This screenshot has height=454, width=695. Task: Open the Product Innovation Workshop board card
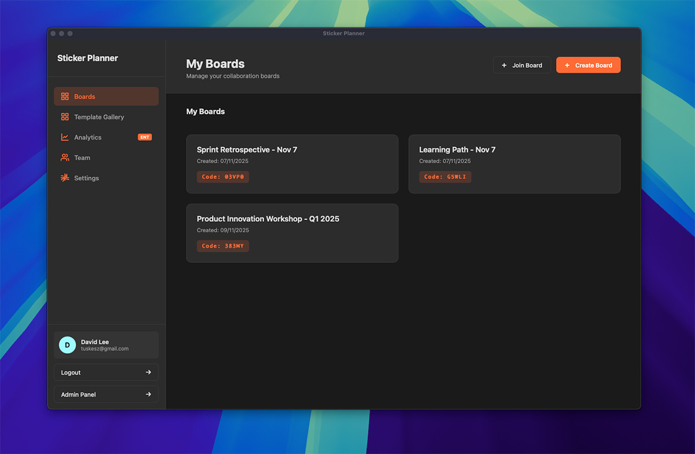292,233
